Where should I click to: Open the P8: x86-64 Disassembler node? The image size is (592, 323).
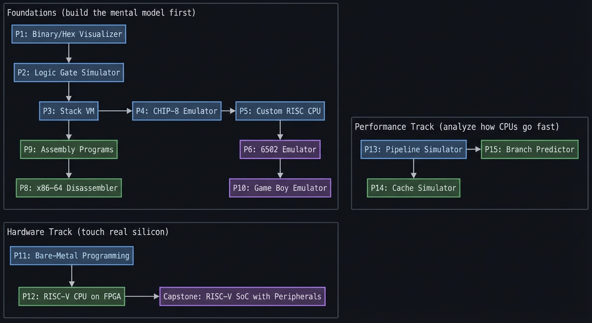(69, 188)
